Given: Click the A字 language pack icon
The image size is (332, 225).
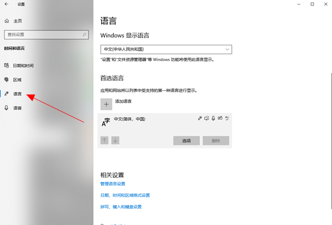Looking at the screenshot, I should click(106, 122).
